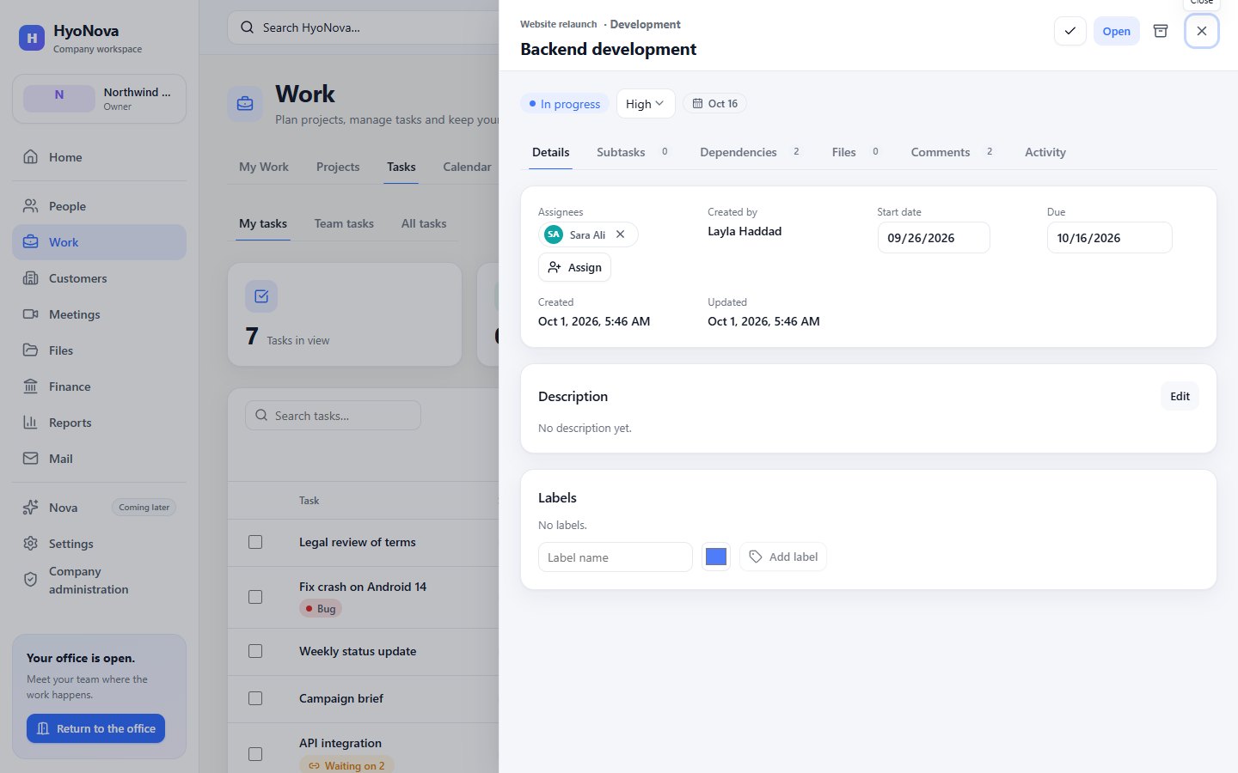Click the Label name field
The width and height of the screenshot is (1238, 773).
[x=616, y=557]
